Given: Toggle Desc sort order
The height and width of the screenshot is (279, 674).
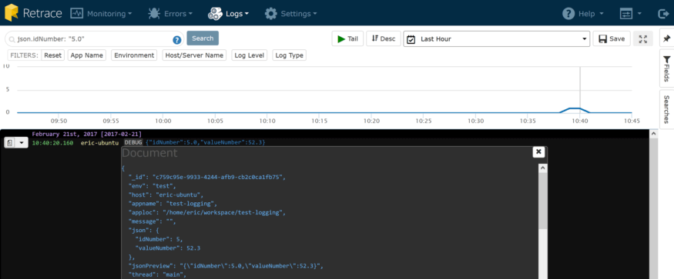Looking at the screenshot, I should point(384,38).
